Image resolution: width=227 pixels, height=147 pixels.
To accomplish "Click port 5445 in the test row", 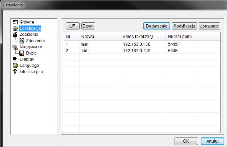I will [x=173, y=44].
